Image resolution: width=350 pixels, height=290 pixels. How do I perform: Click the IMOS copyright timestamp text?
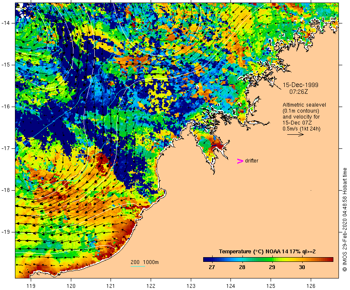[x=345, y=220]
